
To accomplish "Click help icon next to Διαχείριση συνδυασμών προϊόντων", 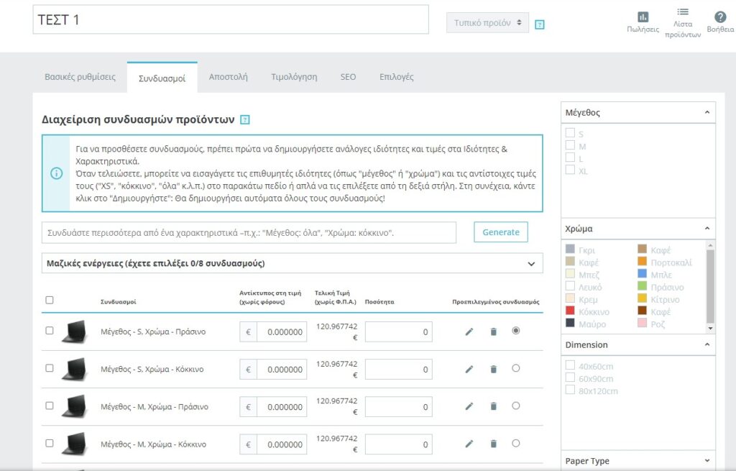I will [x=245, y=119].
